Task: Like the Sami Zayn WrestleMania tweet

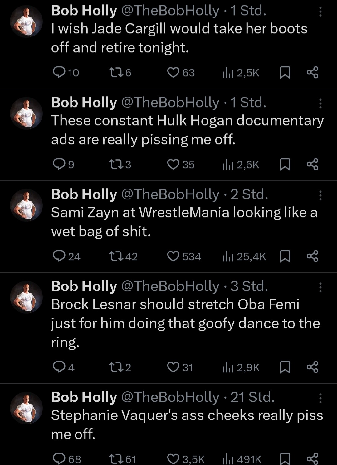Action: [173, 256]
